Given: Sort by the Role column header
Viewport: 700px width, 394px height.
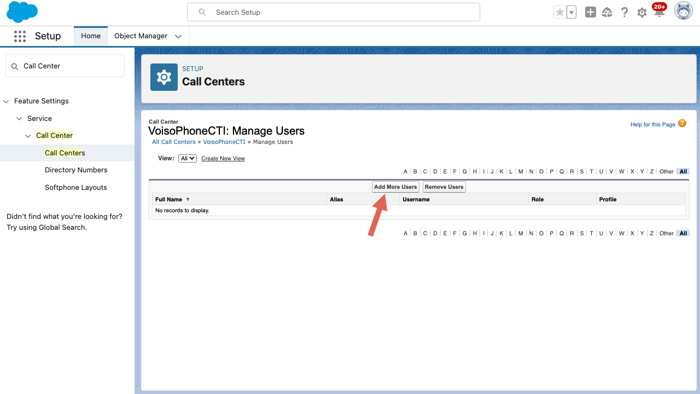Looking at the screenshot, I should click(538, 200).
